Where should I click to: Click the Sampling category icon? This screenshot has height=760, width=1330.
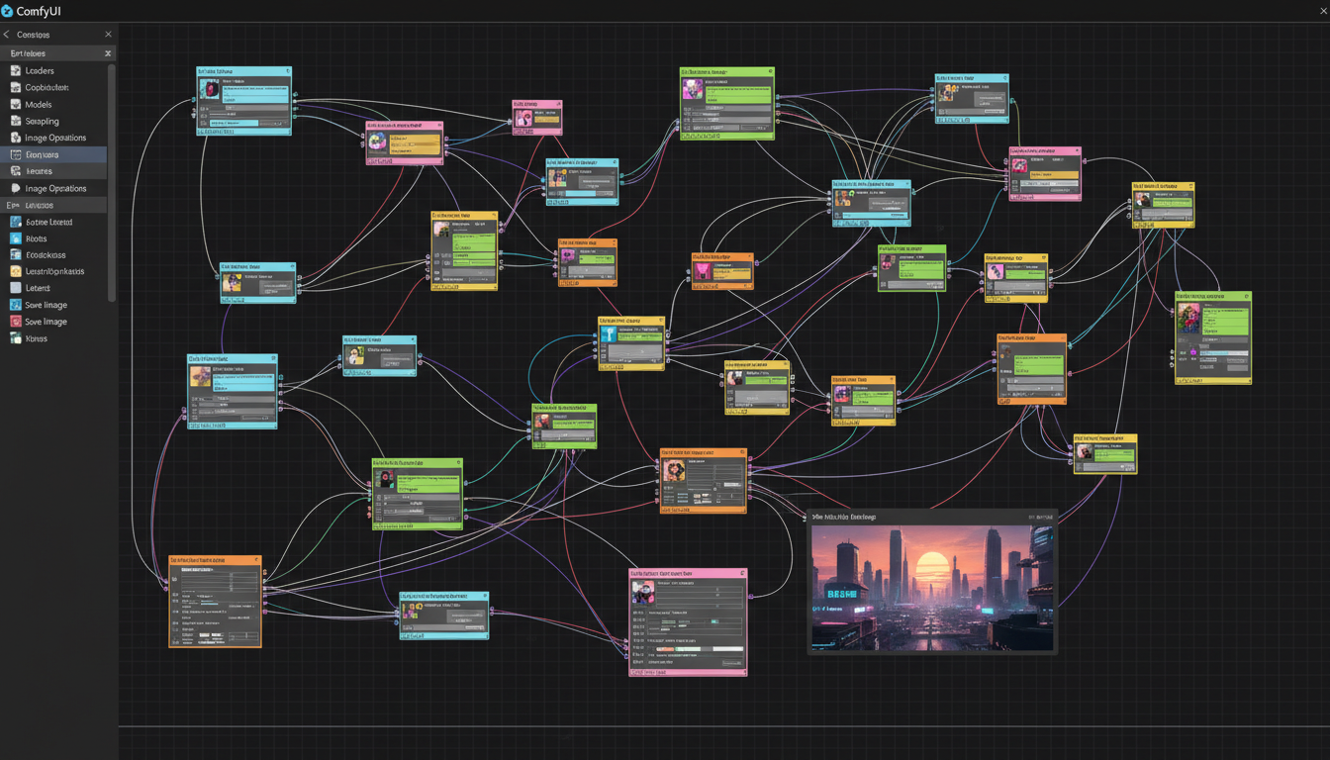click(x=15, y=121)
